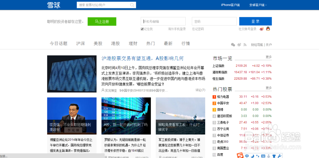Open headline 沪港股票交易有望互通，A股影响几何
Image resolution: width=319 pixels, height=158 pixels.
[143, 59]
